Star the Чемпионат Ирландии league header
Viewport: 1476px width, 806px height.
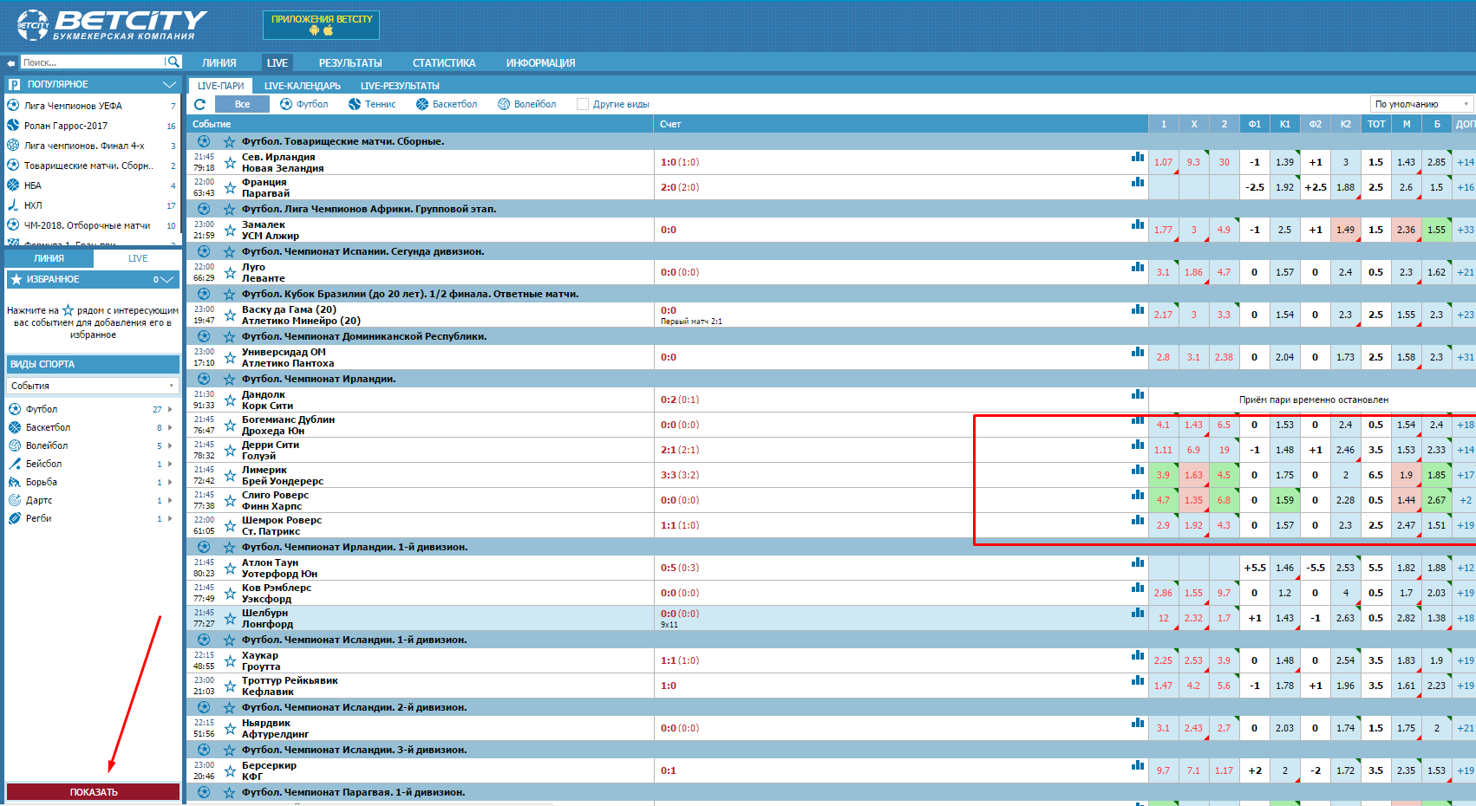pos(230,379)
